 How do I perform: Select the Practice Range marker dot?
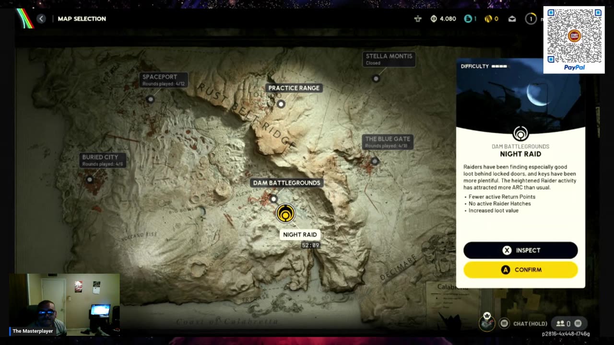point(281,104)
